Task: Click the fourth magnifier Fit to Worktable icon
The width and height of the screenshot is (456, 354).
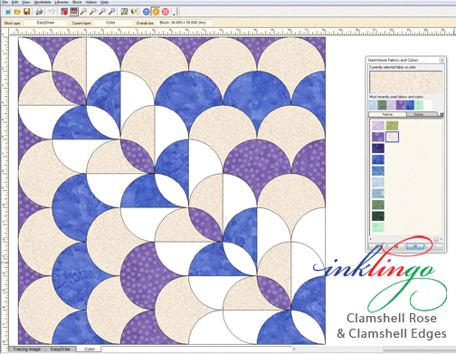Action: [111, 12]
